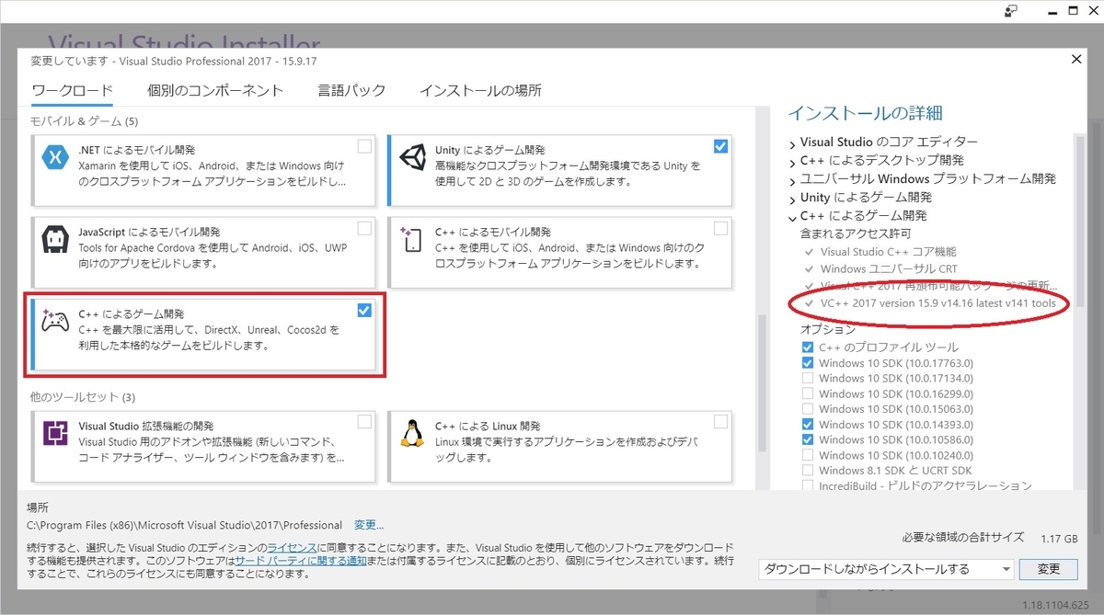Check Windows 10 SDK (10.0.10240.0)
Screen dimensions: 1104x615
click(808, 454)
